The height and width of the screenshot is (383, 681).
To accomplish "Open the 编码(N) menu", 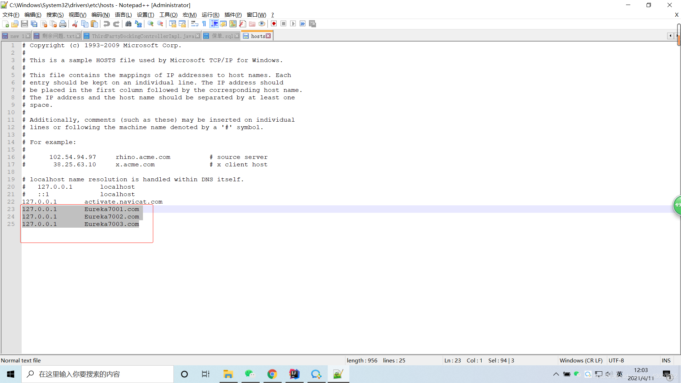I will [x=100, y=15].
